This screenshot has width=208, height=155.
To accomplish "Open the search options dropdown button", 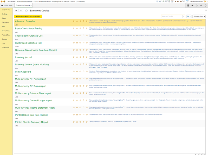I will (189, 16).
